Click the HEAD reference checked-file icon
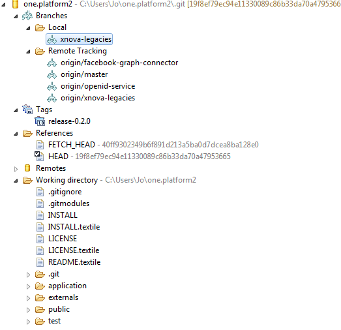Viewport: 341px width, 330px height. click(39, 156)
